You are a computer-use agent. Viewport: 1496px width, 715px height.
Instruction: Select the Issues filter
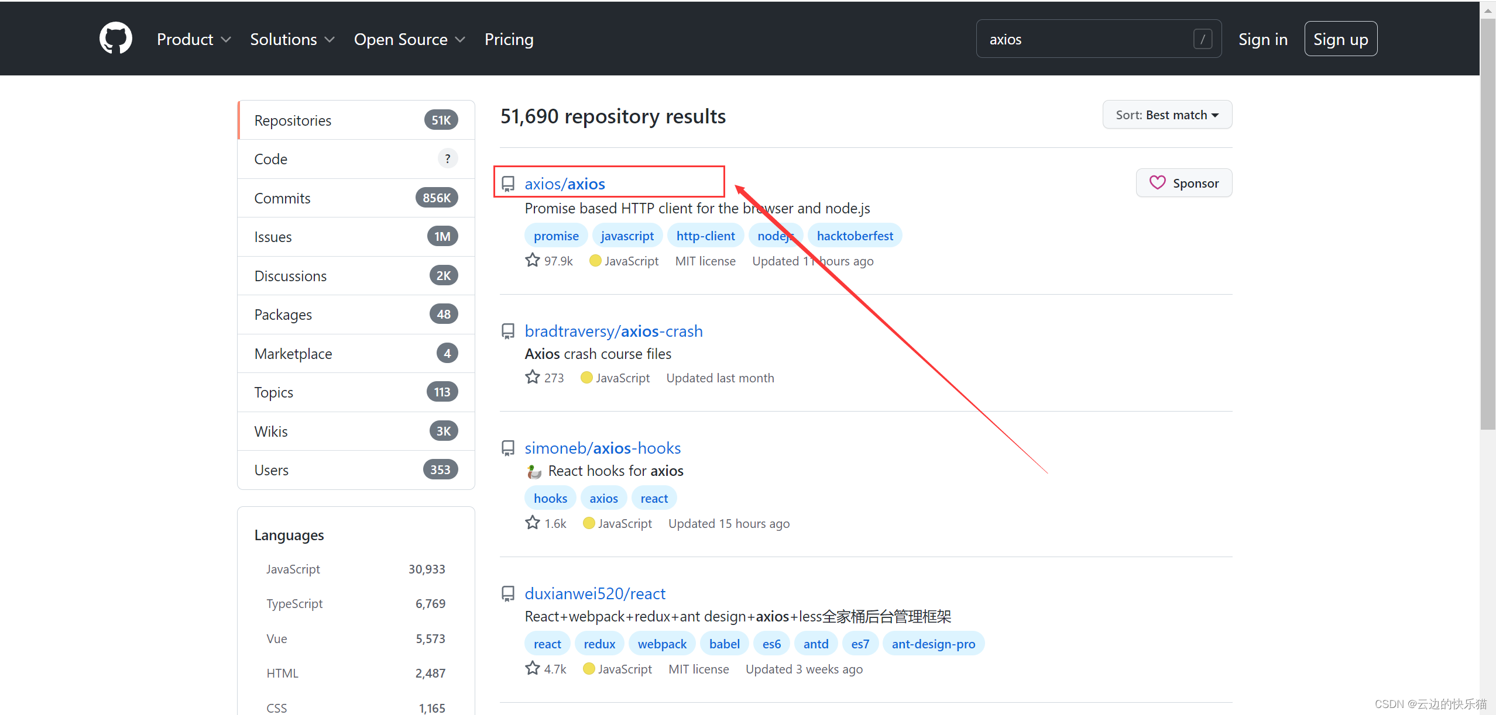point(356,237)
